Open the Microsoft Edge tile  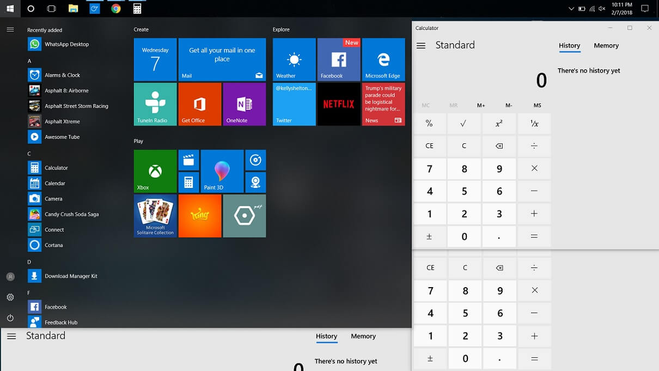[383, 59]
